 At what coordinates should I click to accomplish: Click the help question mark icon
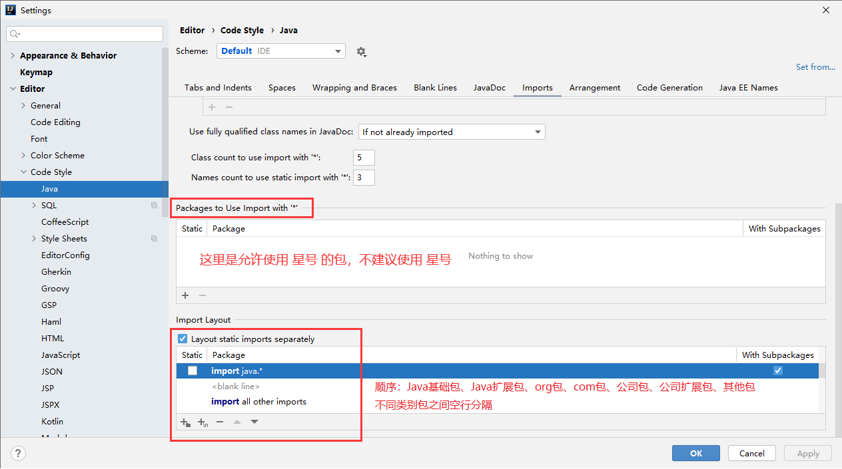[19, 453]
